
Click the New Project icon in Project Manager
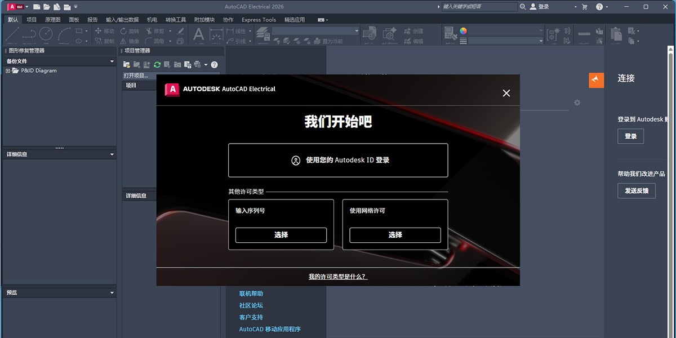click(x=137, y=64)
